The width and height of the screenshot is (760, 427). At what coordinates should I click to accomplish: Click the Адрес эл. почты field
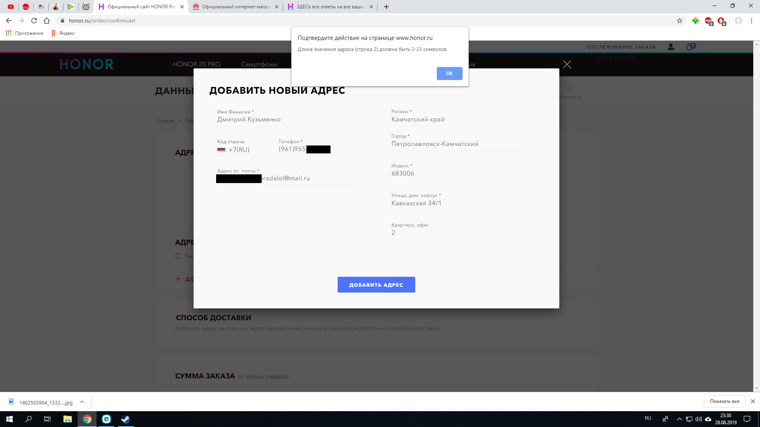[283, 178]
